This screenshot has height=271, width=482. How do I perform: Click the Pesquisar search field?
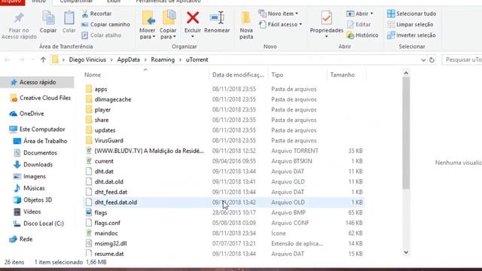coord(462,59)
